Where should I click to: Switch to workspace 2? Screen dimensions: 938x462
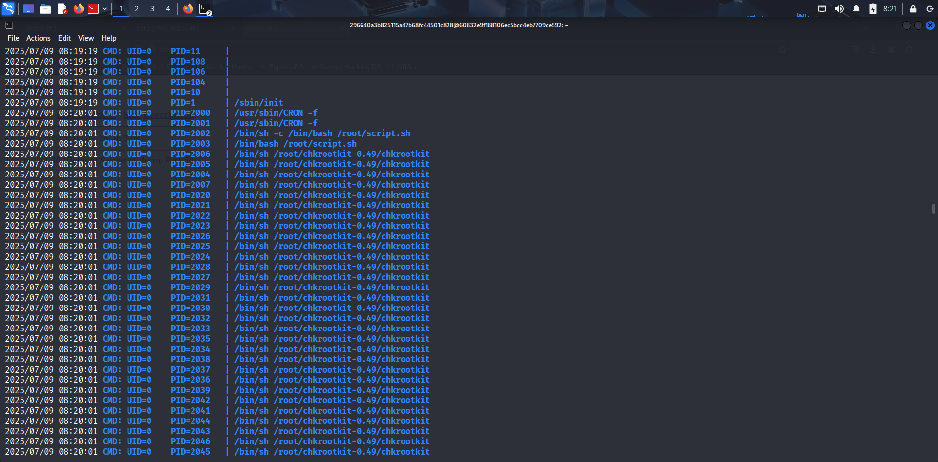pyautogui.click(x=137, y=9)
